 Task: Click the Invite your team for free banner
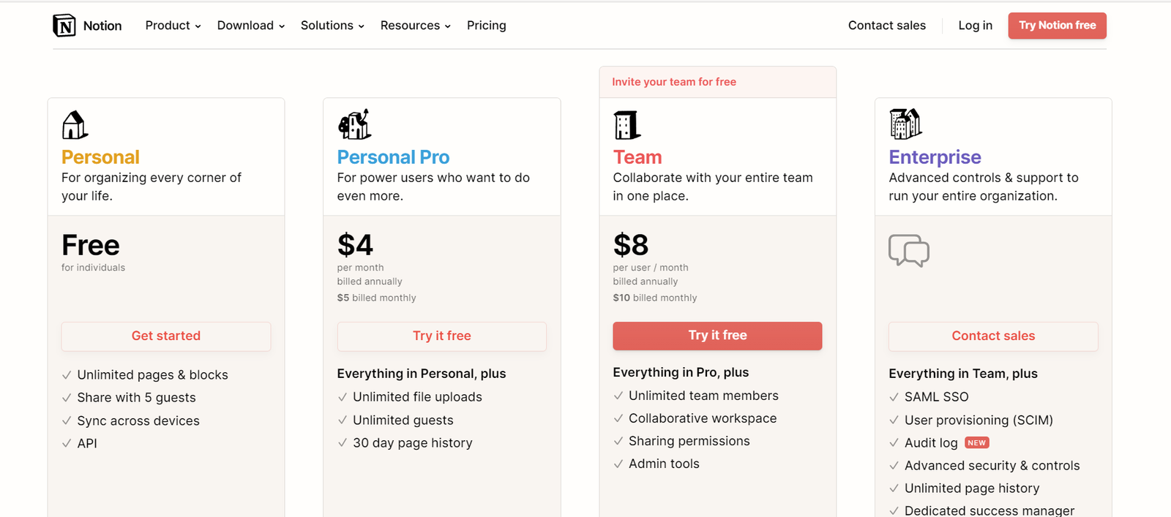pyautogui.click(x=718, y=82)
